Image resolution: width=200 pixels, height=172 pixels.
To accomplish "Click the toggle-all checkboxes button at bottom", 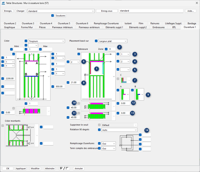I will point(64,168).
